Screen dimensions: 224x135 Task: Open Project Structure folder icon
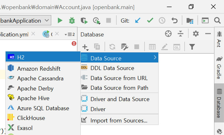click(x=190, y=21)
